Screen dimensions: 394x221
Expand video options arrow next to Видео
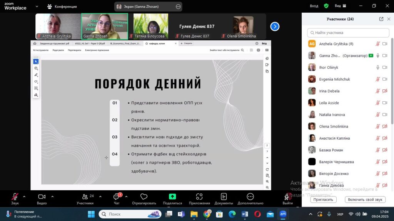coord(52,196)
